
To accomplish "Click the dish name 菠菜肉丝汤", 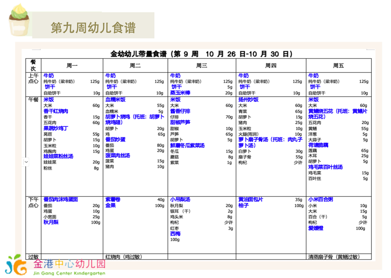I will point(118,155).
